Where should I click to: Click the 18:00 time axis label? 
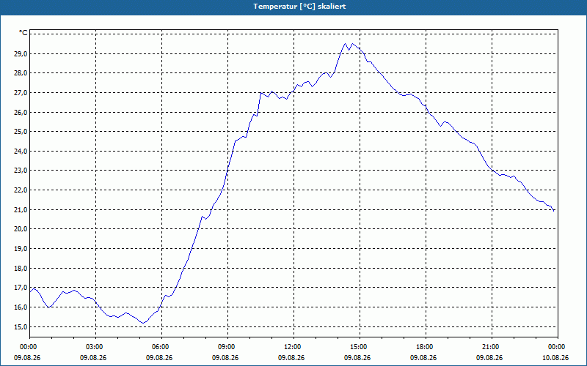tap(426, 347)
